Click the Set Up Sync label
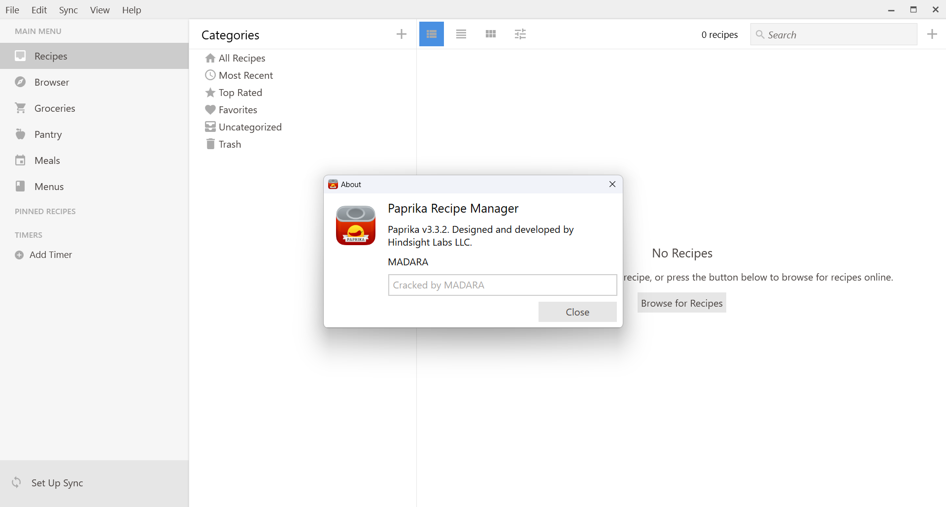 tap(57, 483)
